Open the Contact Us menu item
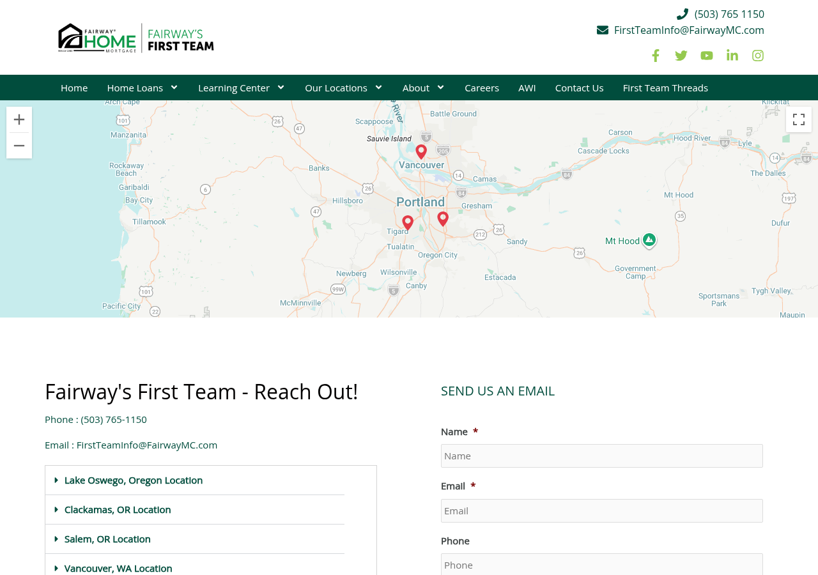 [x=579, y=88]
